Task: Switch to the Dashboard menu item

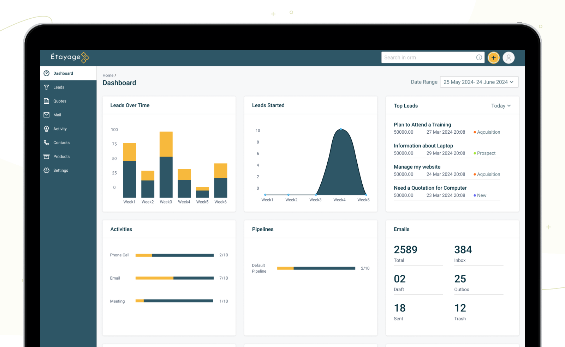Action: pos(63,73)
